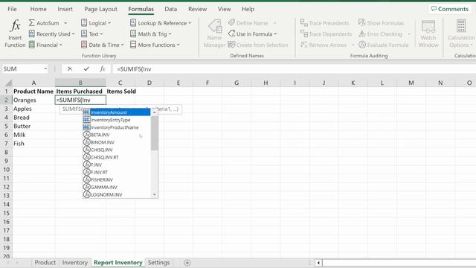Choose BETA.INV function suggestion
Viewport: 476px width, 268px height.
[x=117, y=135]
